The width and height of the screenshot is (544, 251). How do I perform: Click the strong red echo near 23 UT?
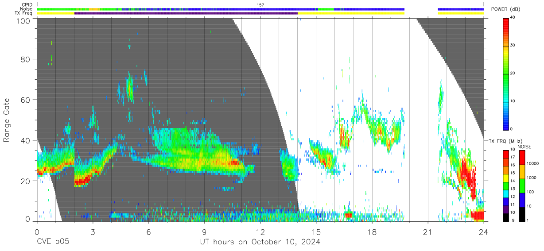[x=466, y=175]
